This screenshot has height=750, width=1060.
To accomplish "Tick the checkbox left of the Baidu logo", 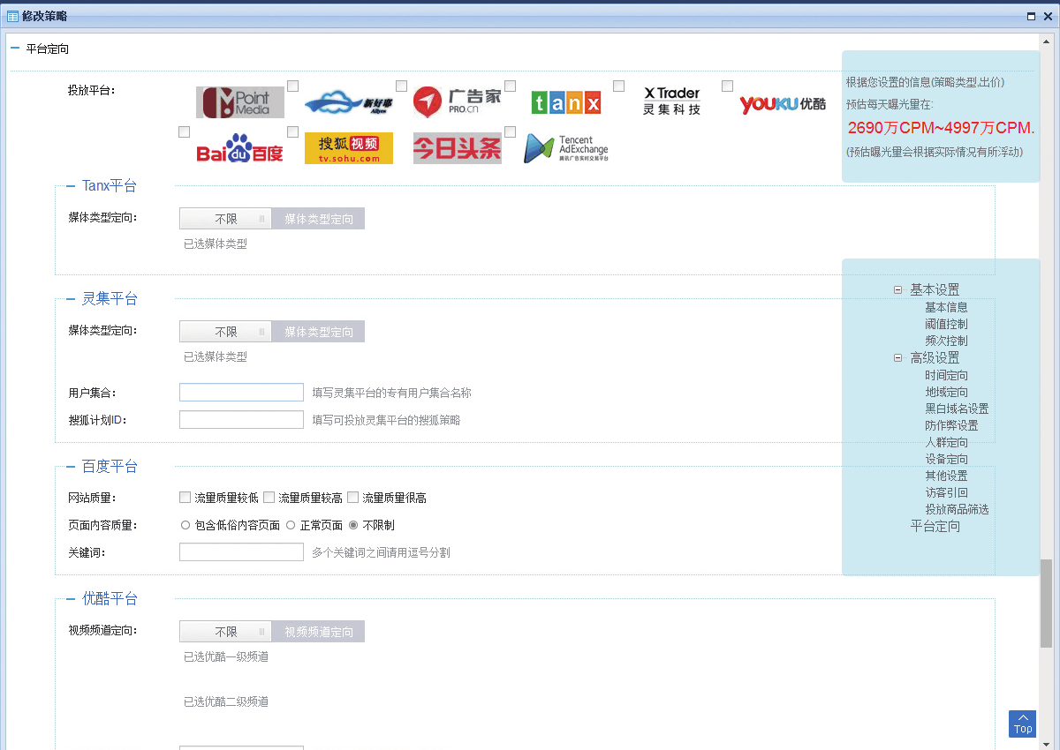I will 185,131.
